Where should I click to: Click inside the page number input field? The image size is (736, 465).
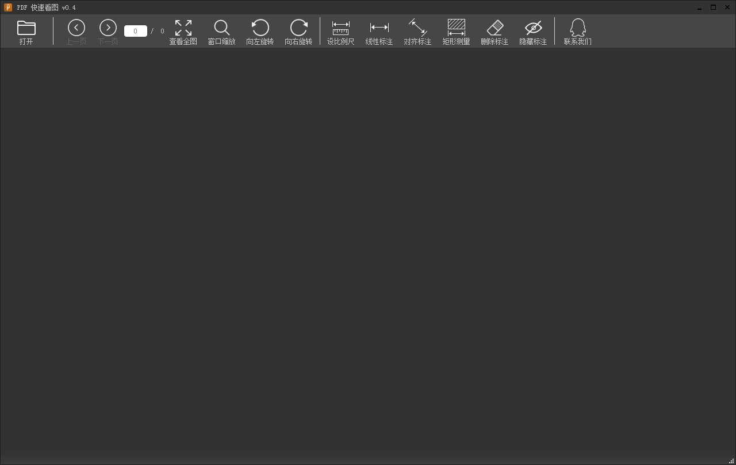click(135, 30)
